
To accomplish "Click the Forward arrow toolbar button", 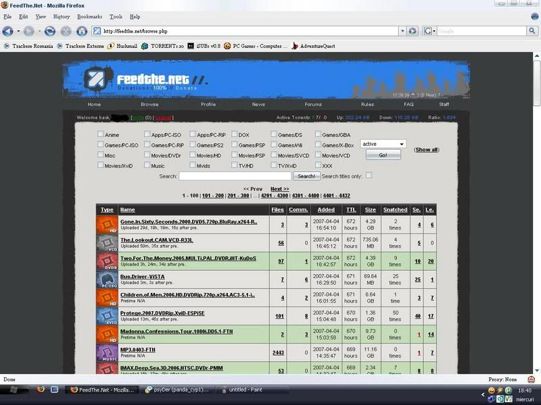I will point(28,31).
